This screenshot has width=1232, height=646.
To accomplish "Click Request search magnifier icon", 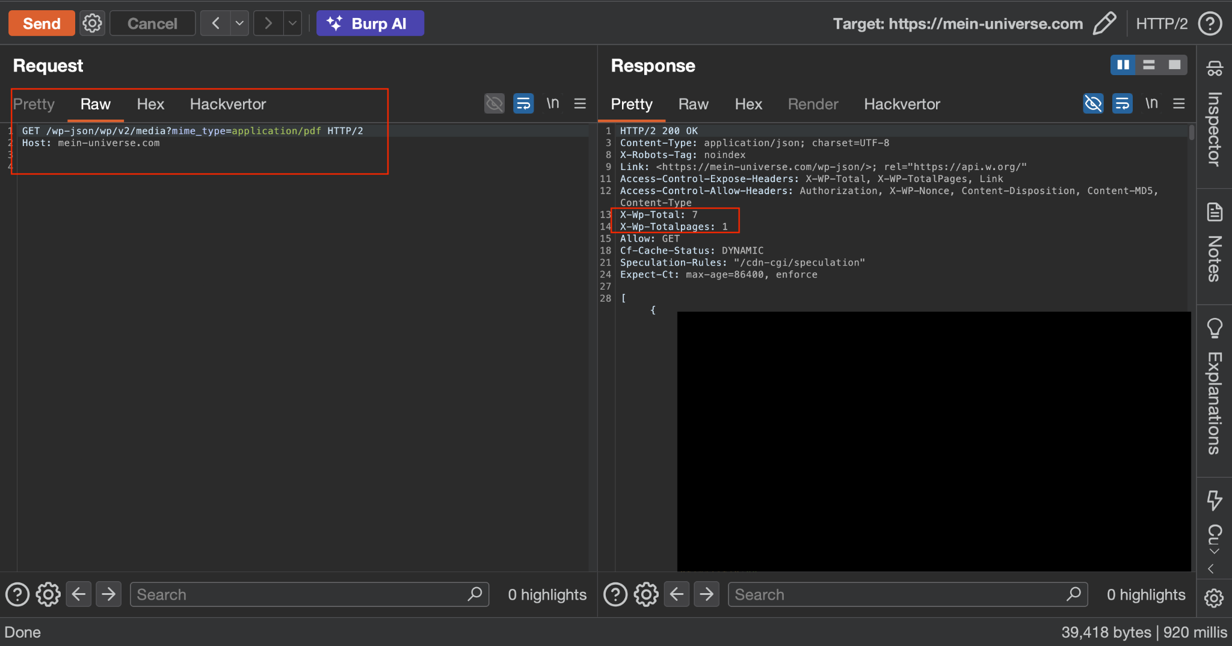I will [x=475, y=594].
